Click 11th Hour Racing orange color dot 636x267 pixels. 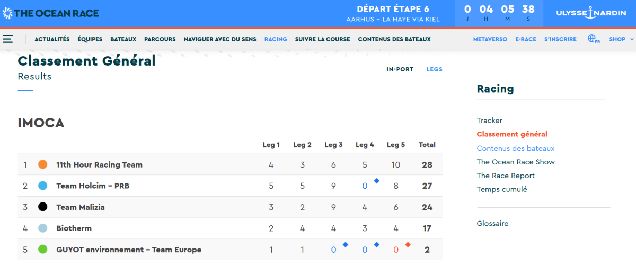click(x=43, y=164)
